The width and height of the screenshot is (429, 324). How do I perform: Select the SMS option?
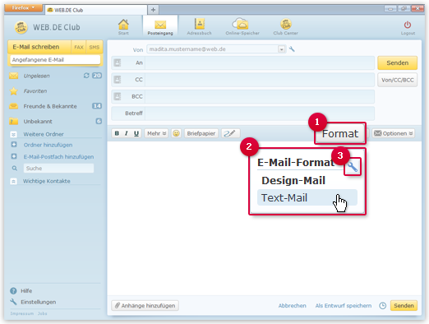pos(95,47)
